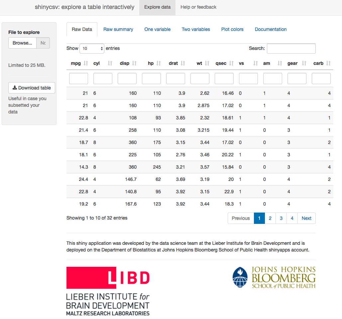The width and height of the screenshot is (342, 319).
Task: Click Showing 1 to 10 of 32 entries
Action: pos(97,218)
